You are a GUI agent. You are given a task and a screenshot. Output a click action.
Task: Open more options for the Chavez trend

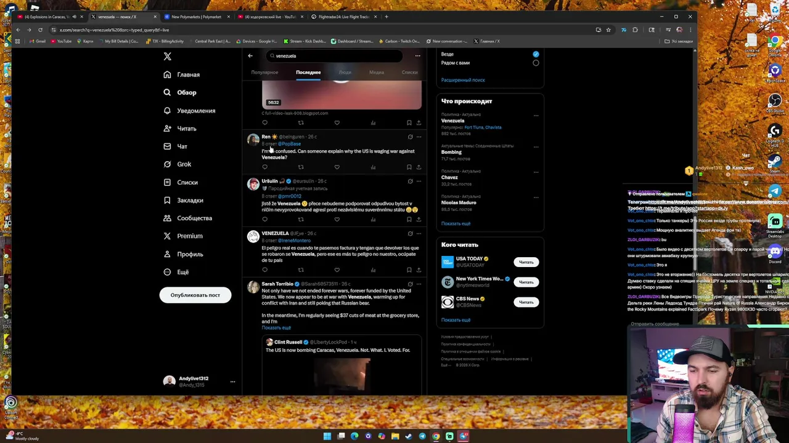[536, 172]
